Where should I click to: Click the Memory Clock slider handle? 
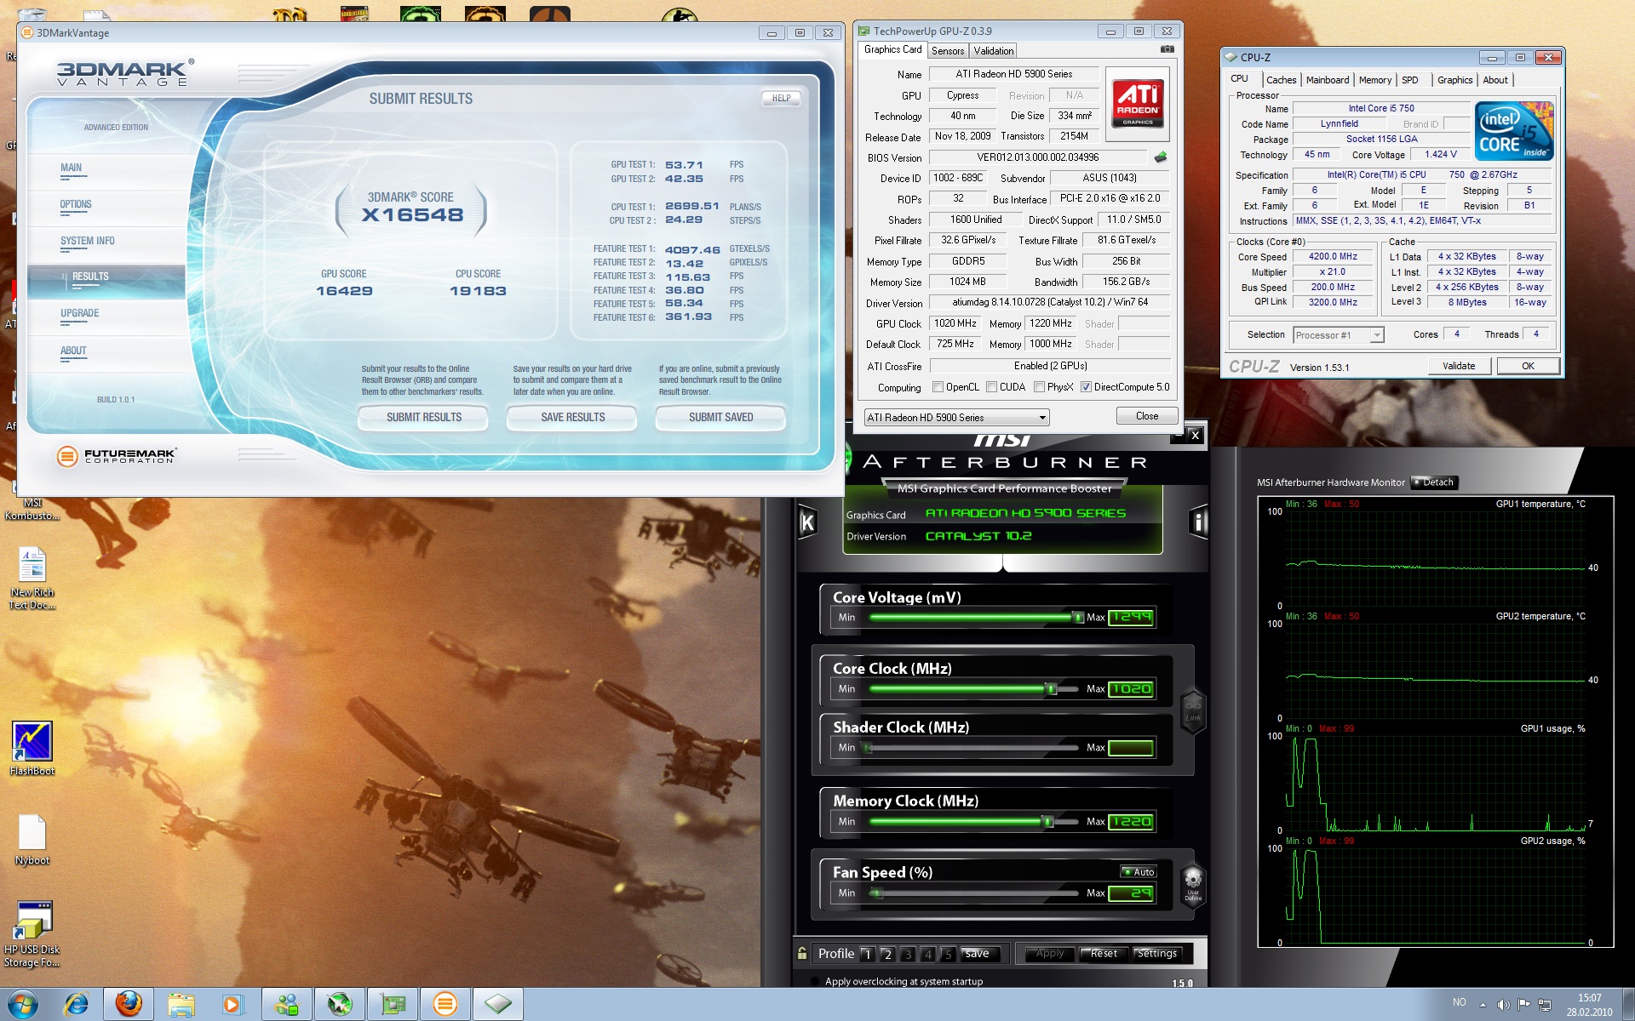point(1048,822)
